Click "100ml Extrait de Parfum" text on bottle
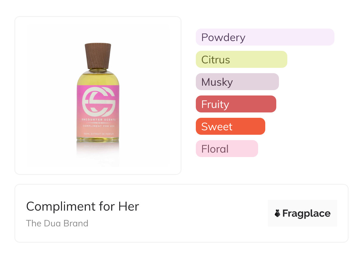363x257 pixels. pyautogui.click(x=98, y=134)
